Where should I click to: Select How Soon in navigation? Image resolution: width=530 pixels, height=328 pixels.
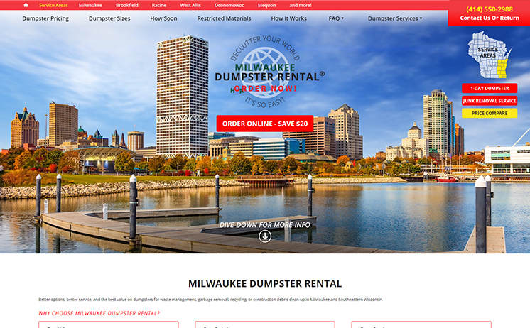163,18
